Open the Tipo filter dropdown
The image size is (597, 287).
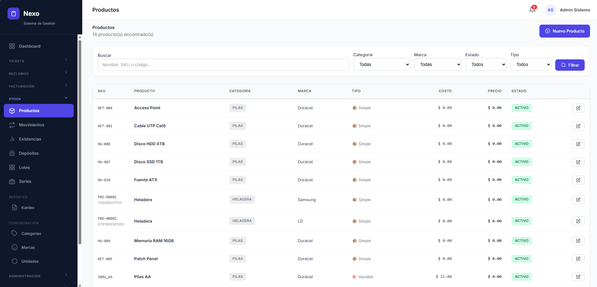coord(531,64)
